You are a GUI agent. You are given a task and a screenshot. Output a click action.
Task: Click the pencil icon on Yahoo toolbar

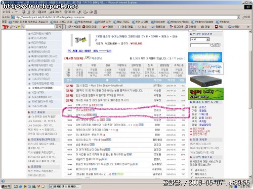click(12, 27)
